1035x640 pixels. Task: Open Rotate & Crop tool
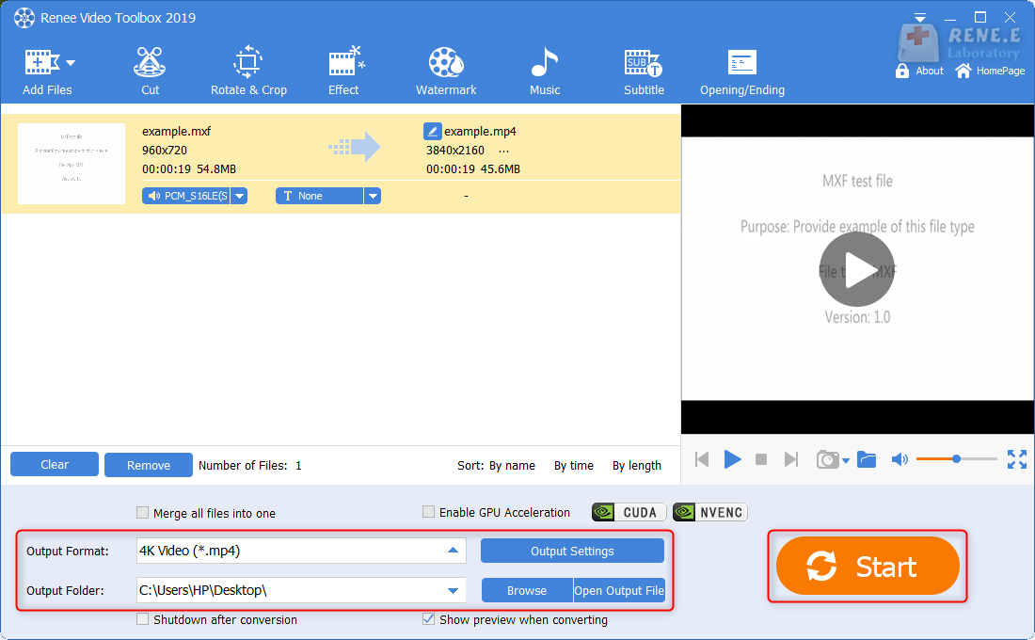click(248, 72)
